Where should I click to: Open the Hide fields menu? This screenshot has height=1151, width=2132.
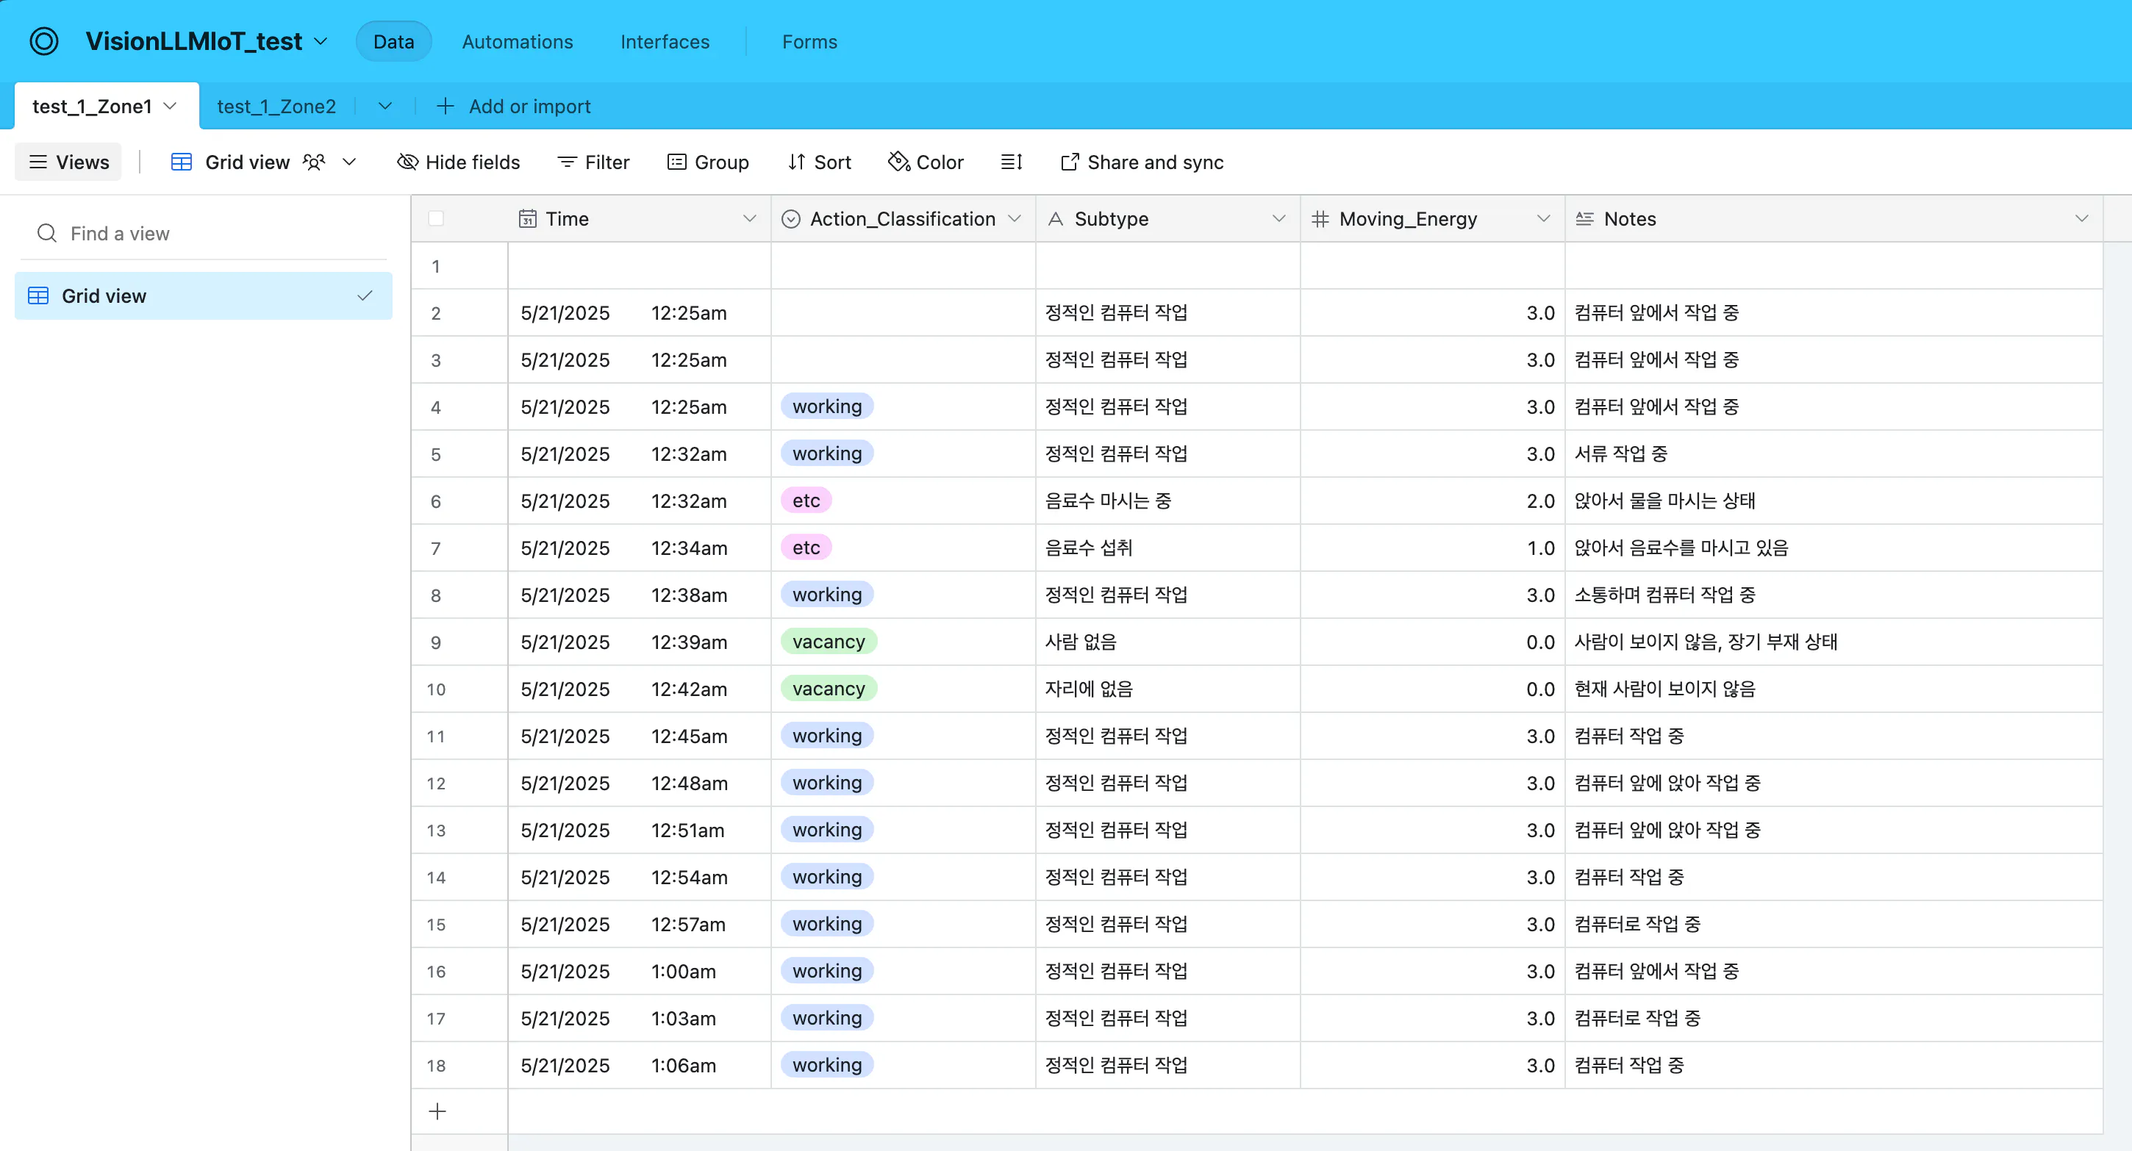click(x=459, y=162)
